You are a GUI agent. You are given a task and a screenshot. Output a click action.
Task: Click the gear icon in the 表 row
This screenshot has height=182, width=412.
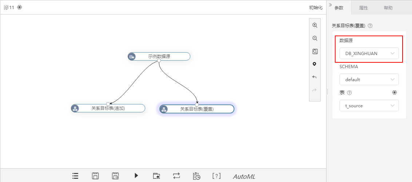[x=395, y=92]
